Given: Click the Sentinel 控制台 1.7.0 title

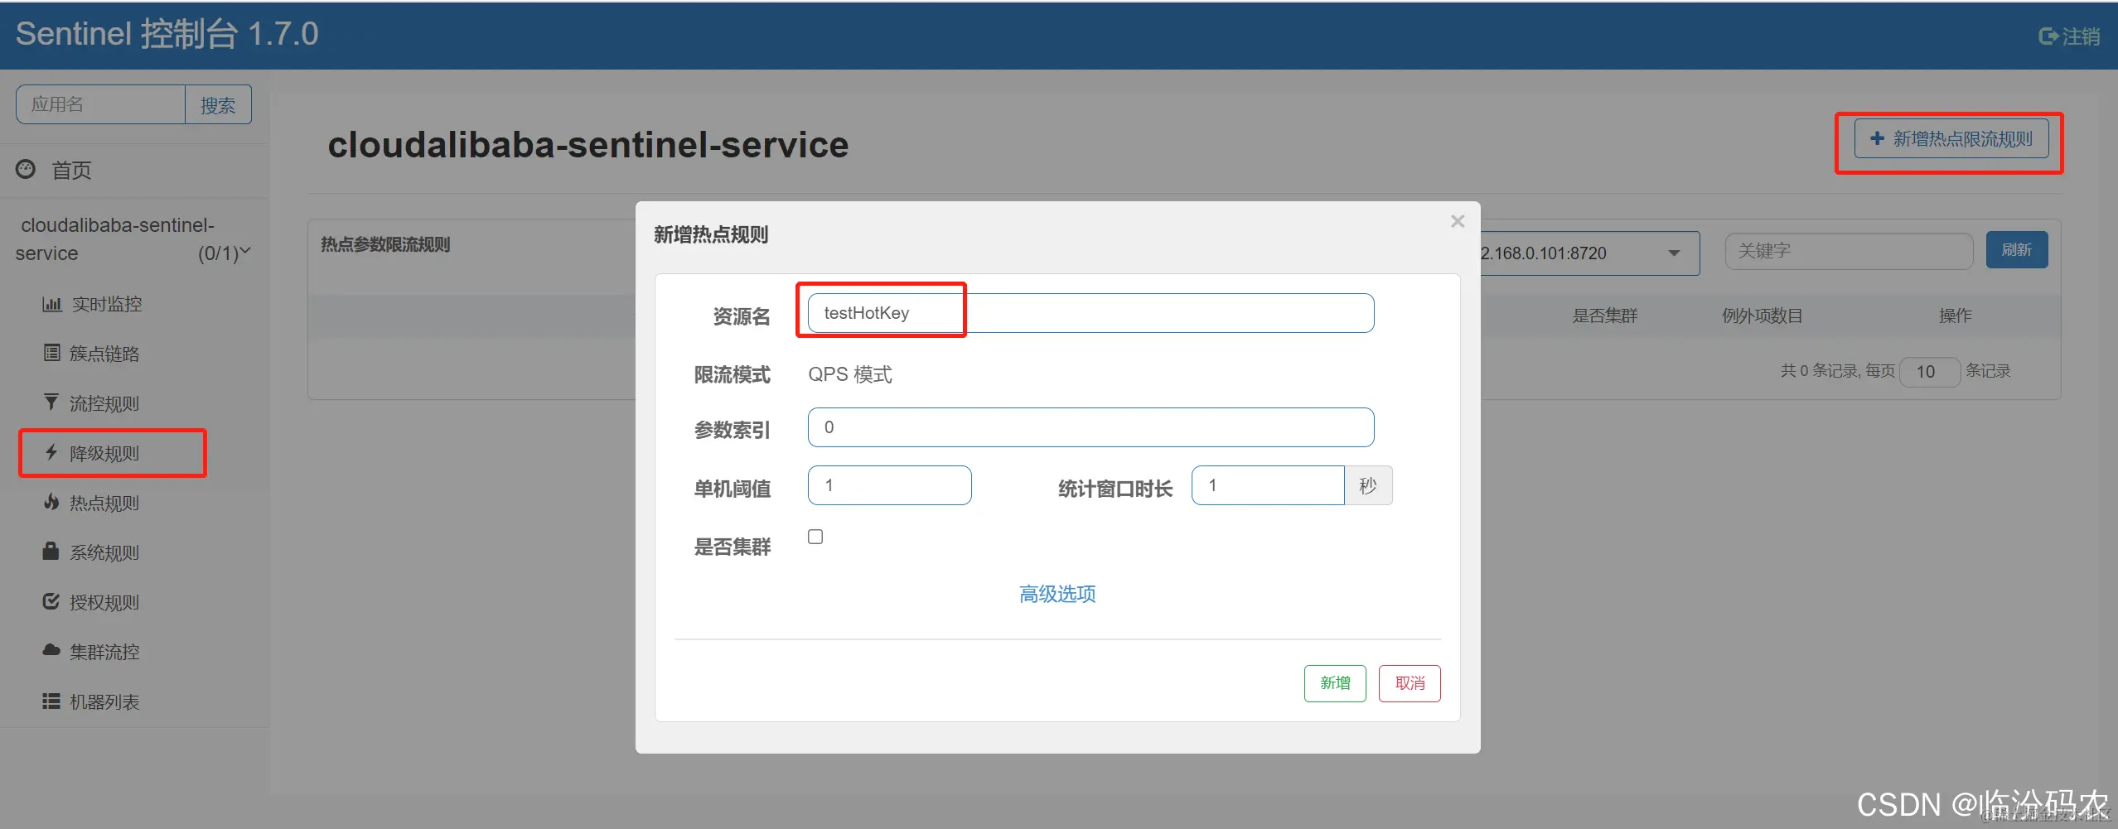Looking at the screenshot, I should click(x=167, y=34).
